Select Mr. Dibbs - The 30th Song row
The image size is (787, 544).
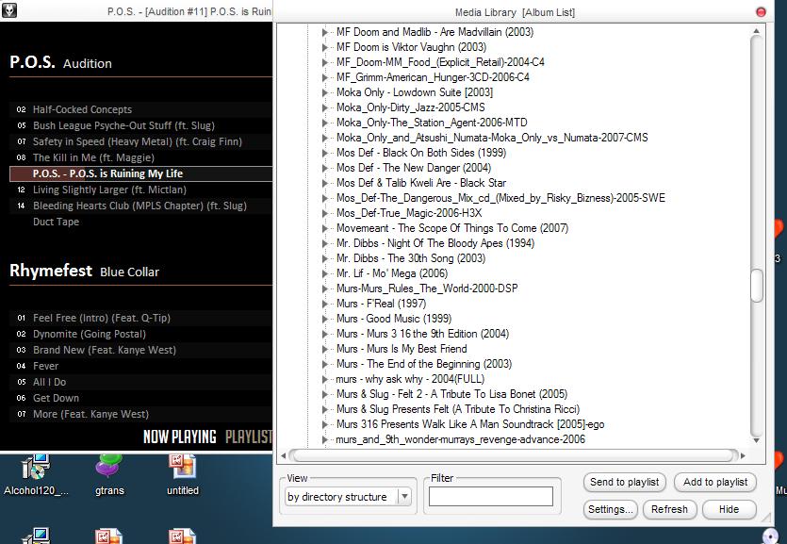point(411,258)
